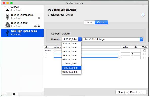150x97 pixels.
Task: Click the Built-in Microphone device icon
Action: (7, 17)
